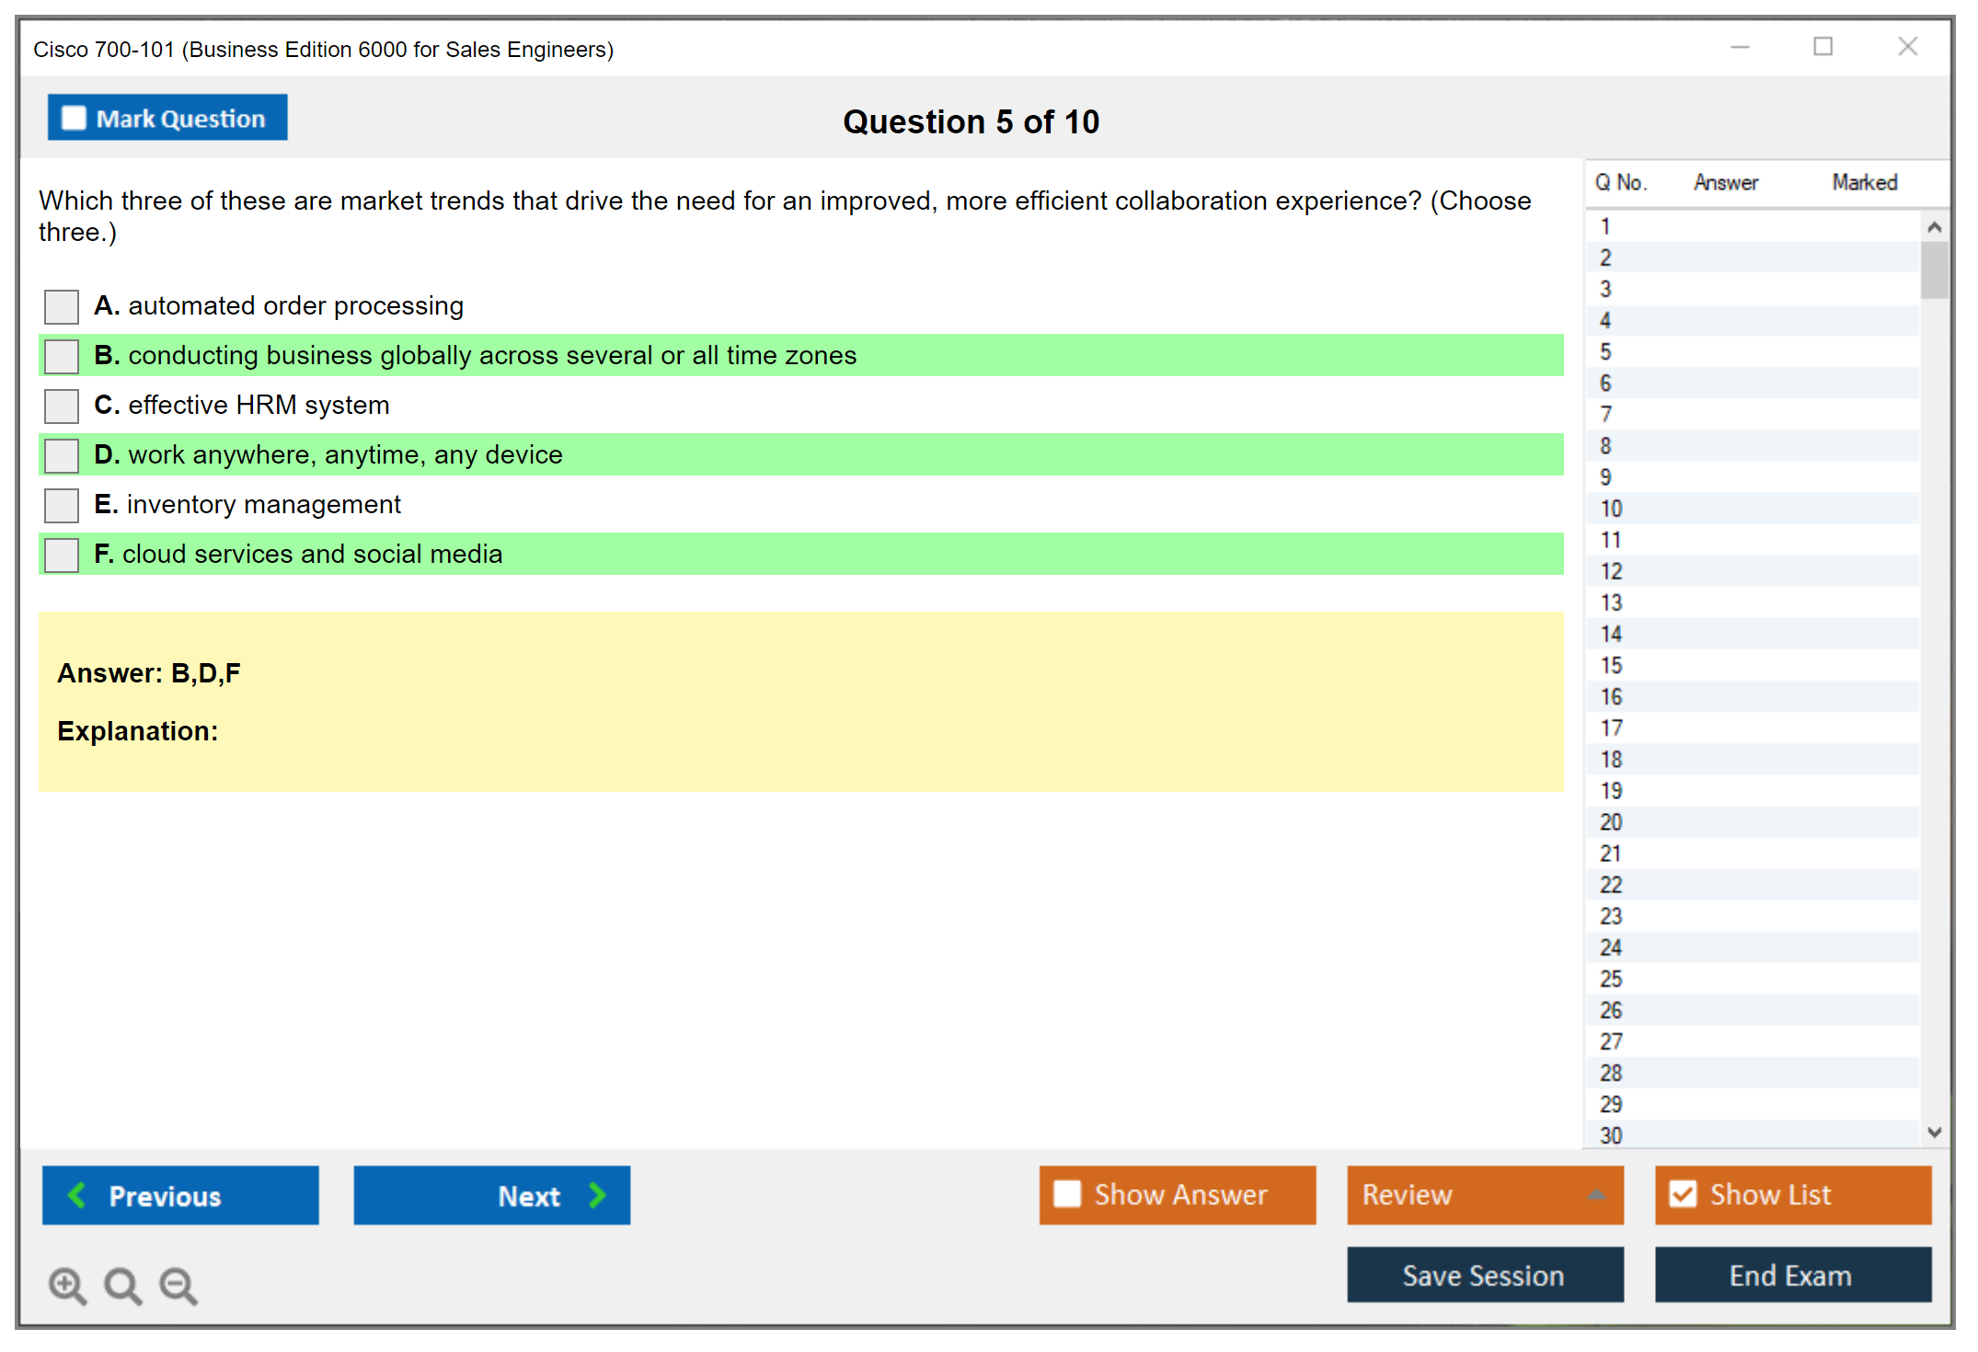Click the scroll down arrow in the question list
This screenshot has width=1978, height=1352.
1934,1132
